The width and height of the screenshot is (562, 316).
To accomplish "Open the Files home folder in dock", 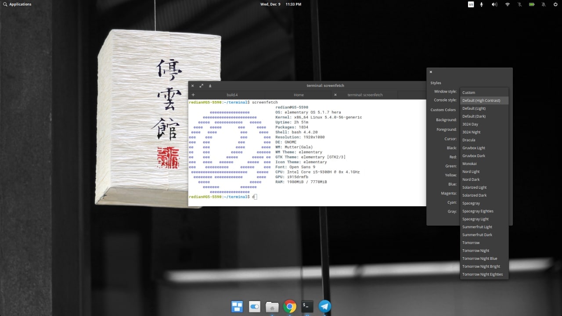I will pos(272,306).
